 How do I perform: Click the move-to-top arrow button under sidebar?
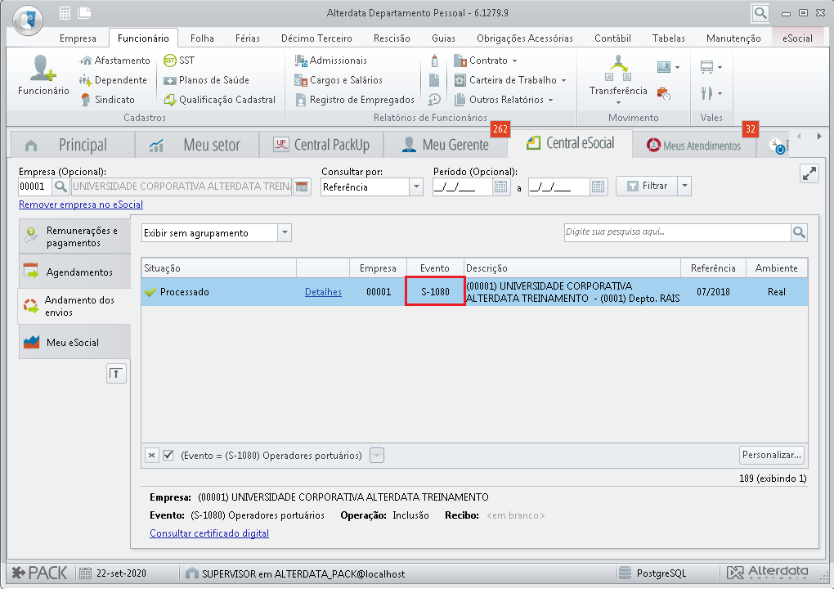click(x=116, y=374)
